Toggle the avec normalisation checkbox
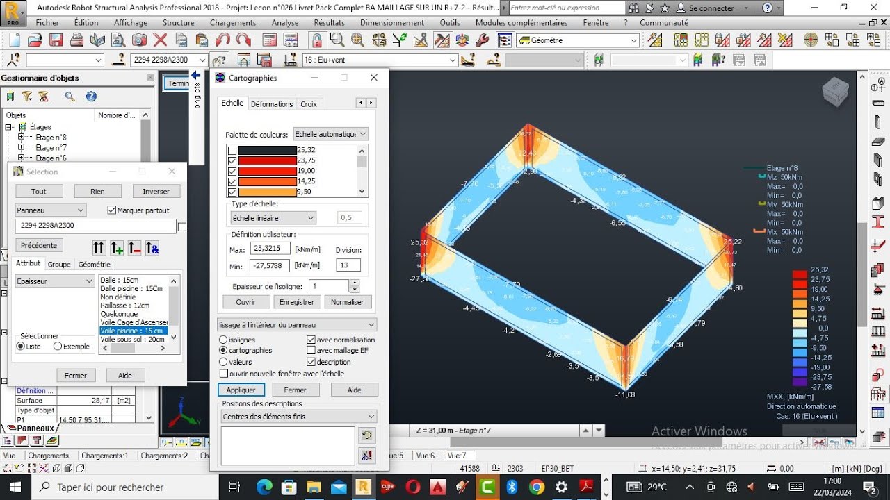The height and width of the screenshot is (500, 890). (311, 340)
